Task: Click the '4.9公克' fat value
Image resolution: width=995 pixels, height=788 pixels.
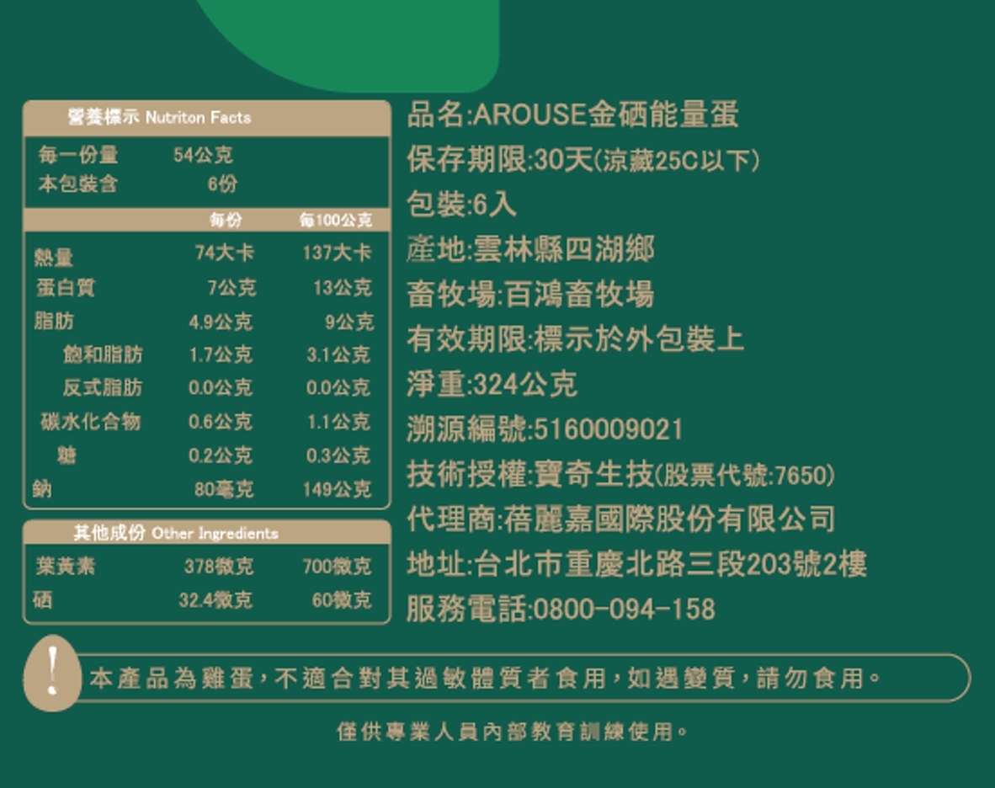Action: [x=221, y=322]
